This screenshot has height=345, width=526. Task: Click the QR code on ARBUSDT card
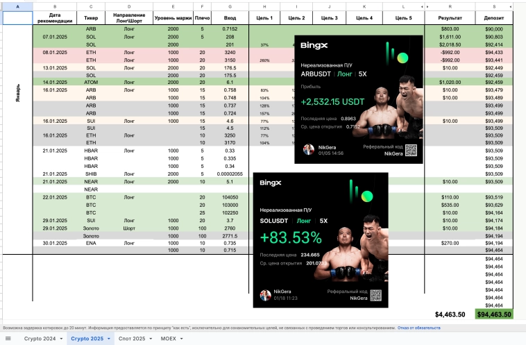pos(412,151)
